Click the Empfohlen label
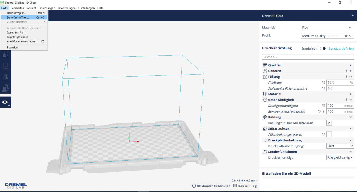The width and height of the screenshot is (357, 192). point(309,48)
